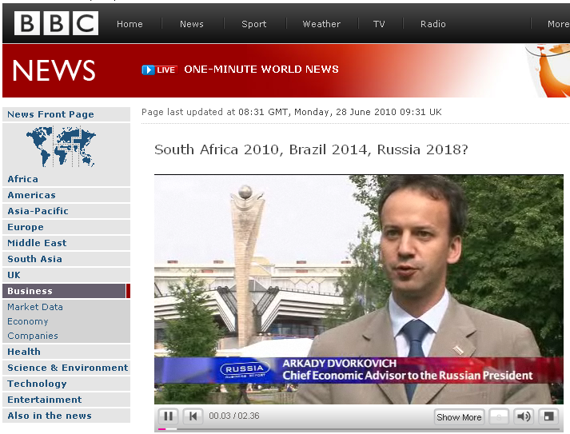This screenshot has width=570, height=434.
Task: Go to the News Front Page
Action: pos(50,114)
